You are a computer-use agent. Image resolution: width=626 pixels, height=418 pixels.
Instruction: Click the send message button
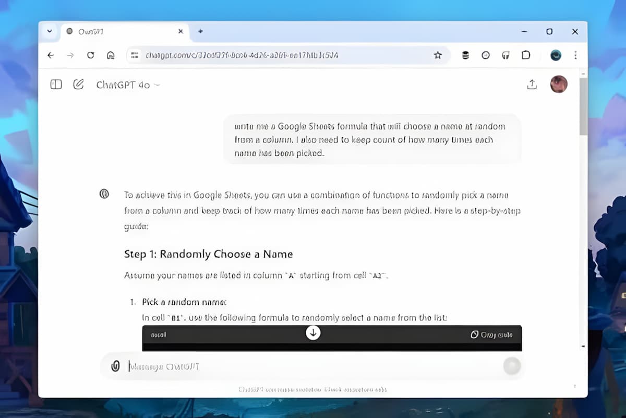point(512,366)
